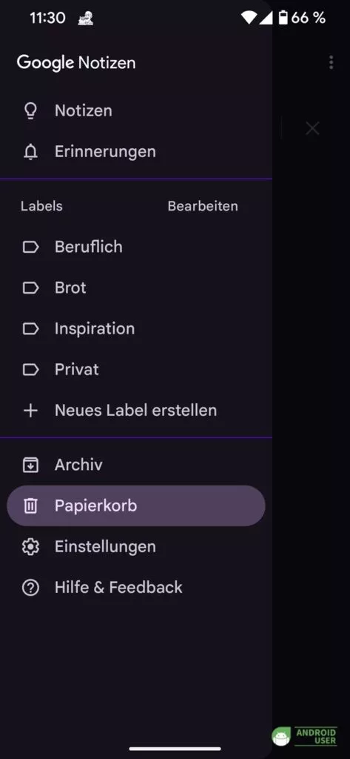
Task: Select the label tag icon beside Beruflich
Action: tap(30, 248)
